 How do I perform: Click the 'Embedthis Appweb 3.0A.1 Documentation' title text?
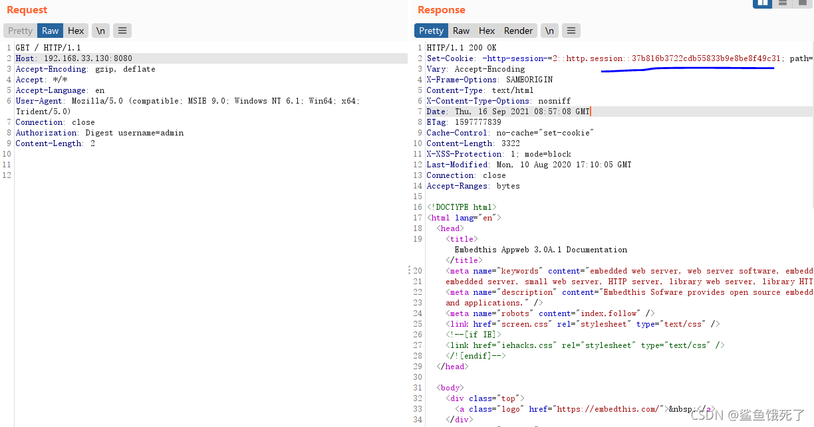click(x=541, y=250)
